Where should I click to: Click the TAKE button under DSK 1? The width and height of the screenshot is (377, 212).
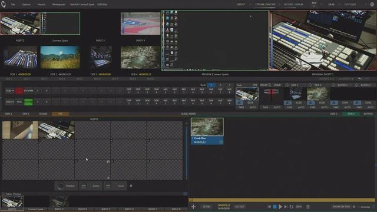(289, 107)
